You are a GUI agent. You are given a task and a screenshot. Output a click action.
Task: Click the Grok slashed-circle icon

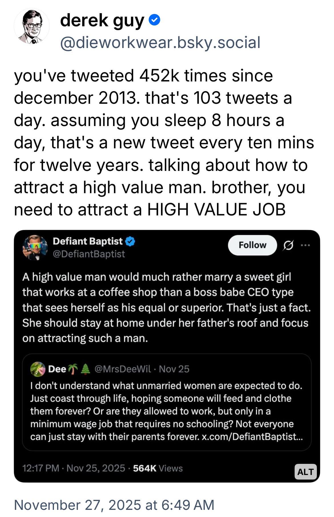(x=288, y=245)
